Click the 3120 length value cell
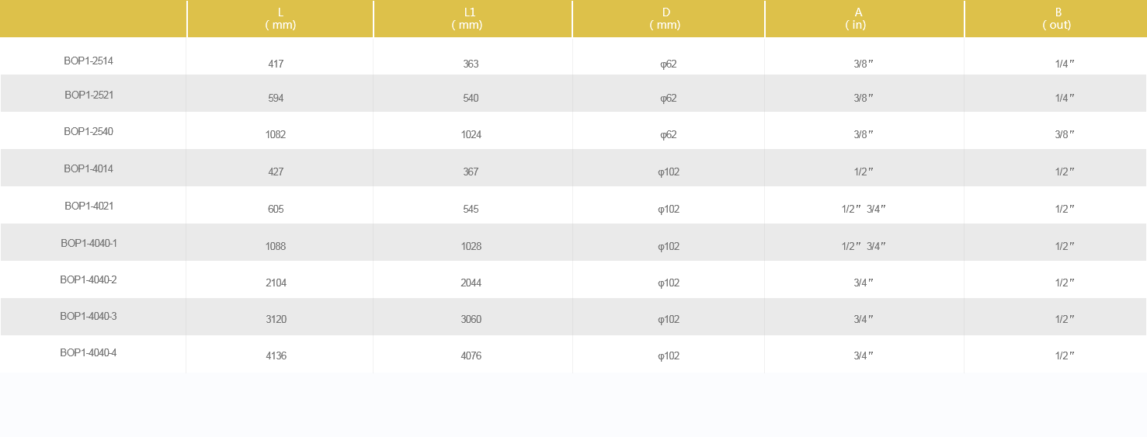This screenshot has width=1147, height=437. [276, 320]
